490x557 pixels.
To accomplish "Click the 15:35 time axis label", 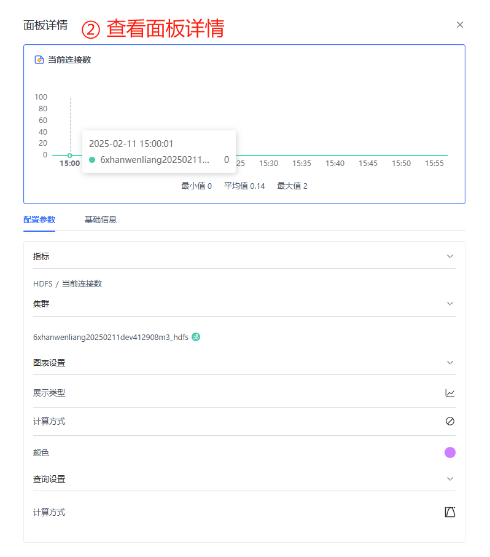I will click(x=301, y=164).
